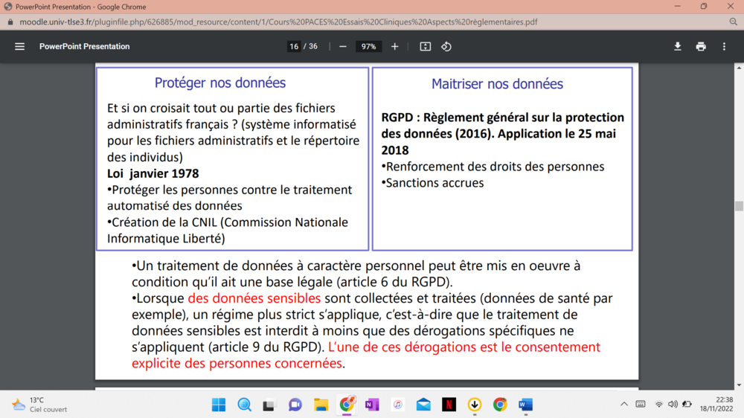
Task: Open Netflix from the taskbar
Action: (449, 405)
